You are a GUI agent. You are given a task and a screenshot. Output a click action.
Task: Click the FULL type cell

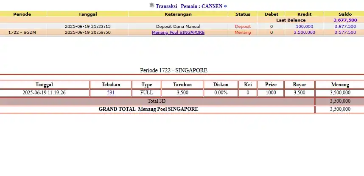(x=146, y=93)
